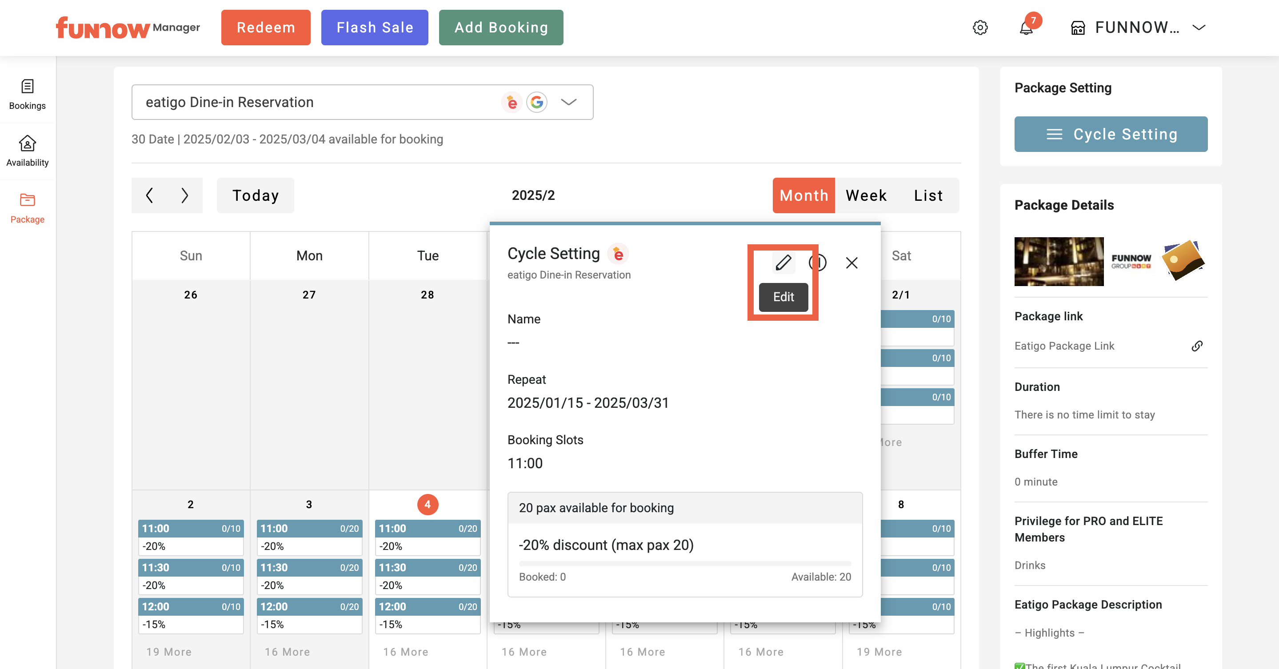Open Bookings in the sidebar
Viewport: 1279px width, 669px height.
[27, 94]
